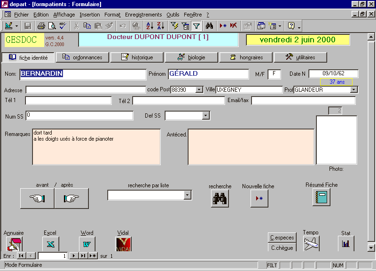The width and height of the screenshot is (376, 271).
Task: Toggle the apply filter funnel button
Action: click(x=196, y=26)
